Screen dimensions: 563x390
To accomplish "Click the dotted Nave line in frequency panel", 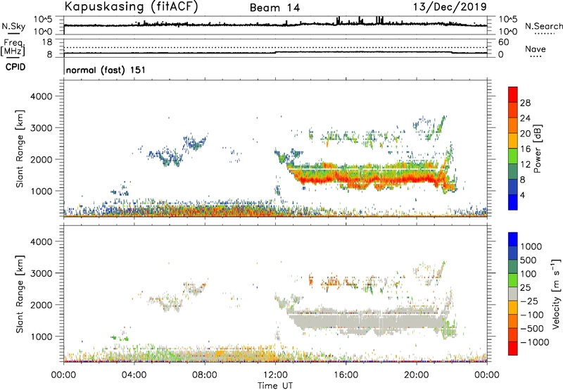I will tap(275, 48).
